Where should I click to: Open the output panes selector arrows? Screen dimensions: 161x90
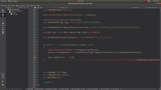[x=121, y=89]
